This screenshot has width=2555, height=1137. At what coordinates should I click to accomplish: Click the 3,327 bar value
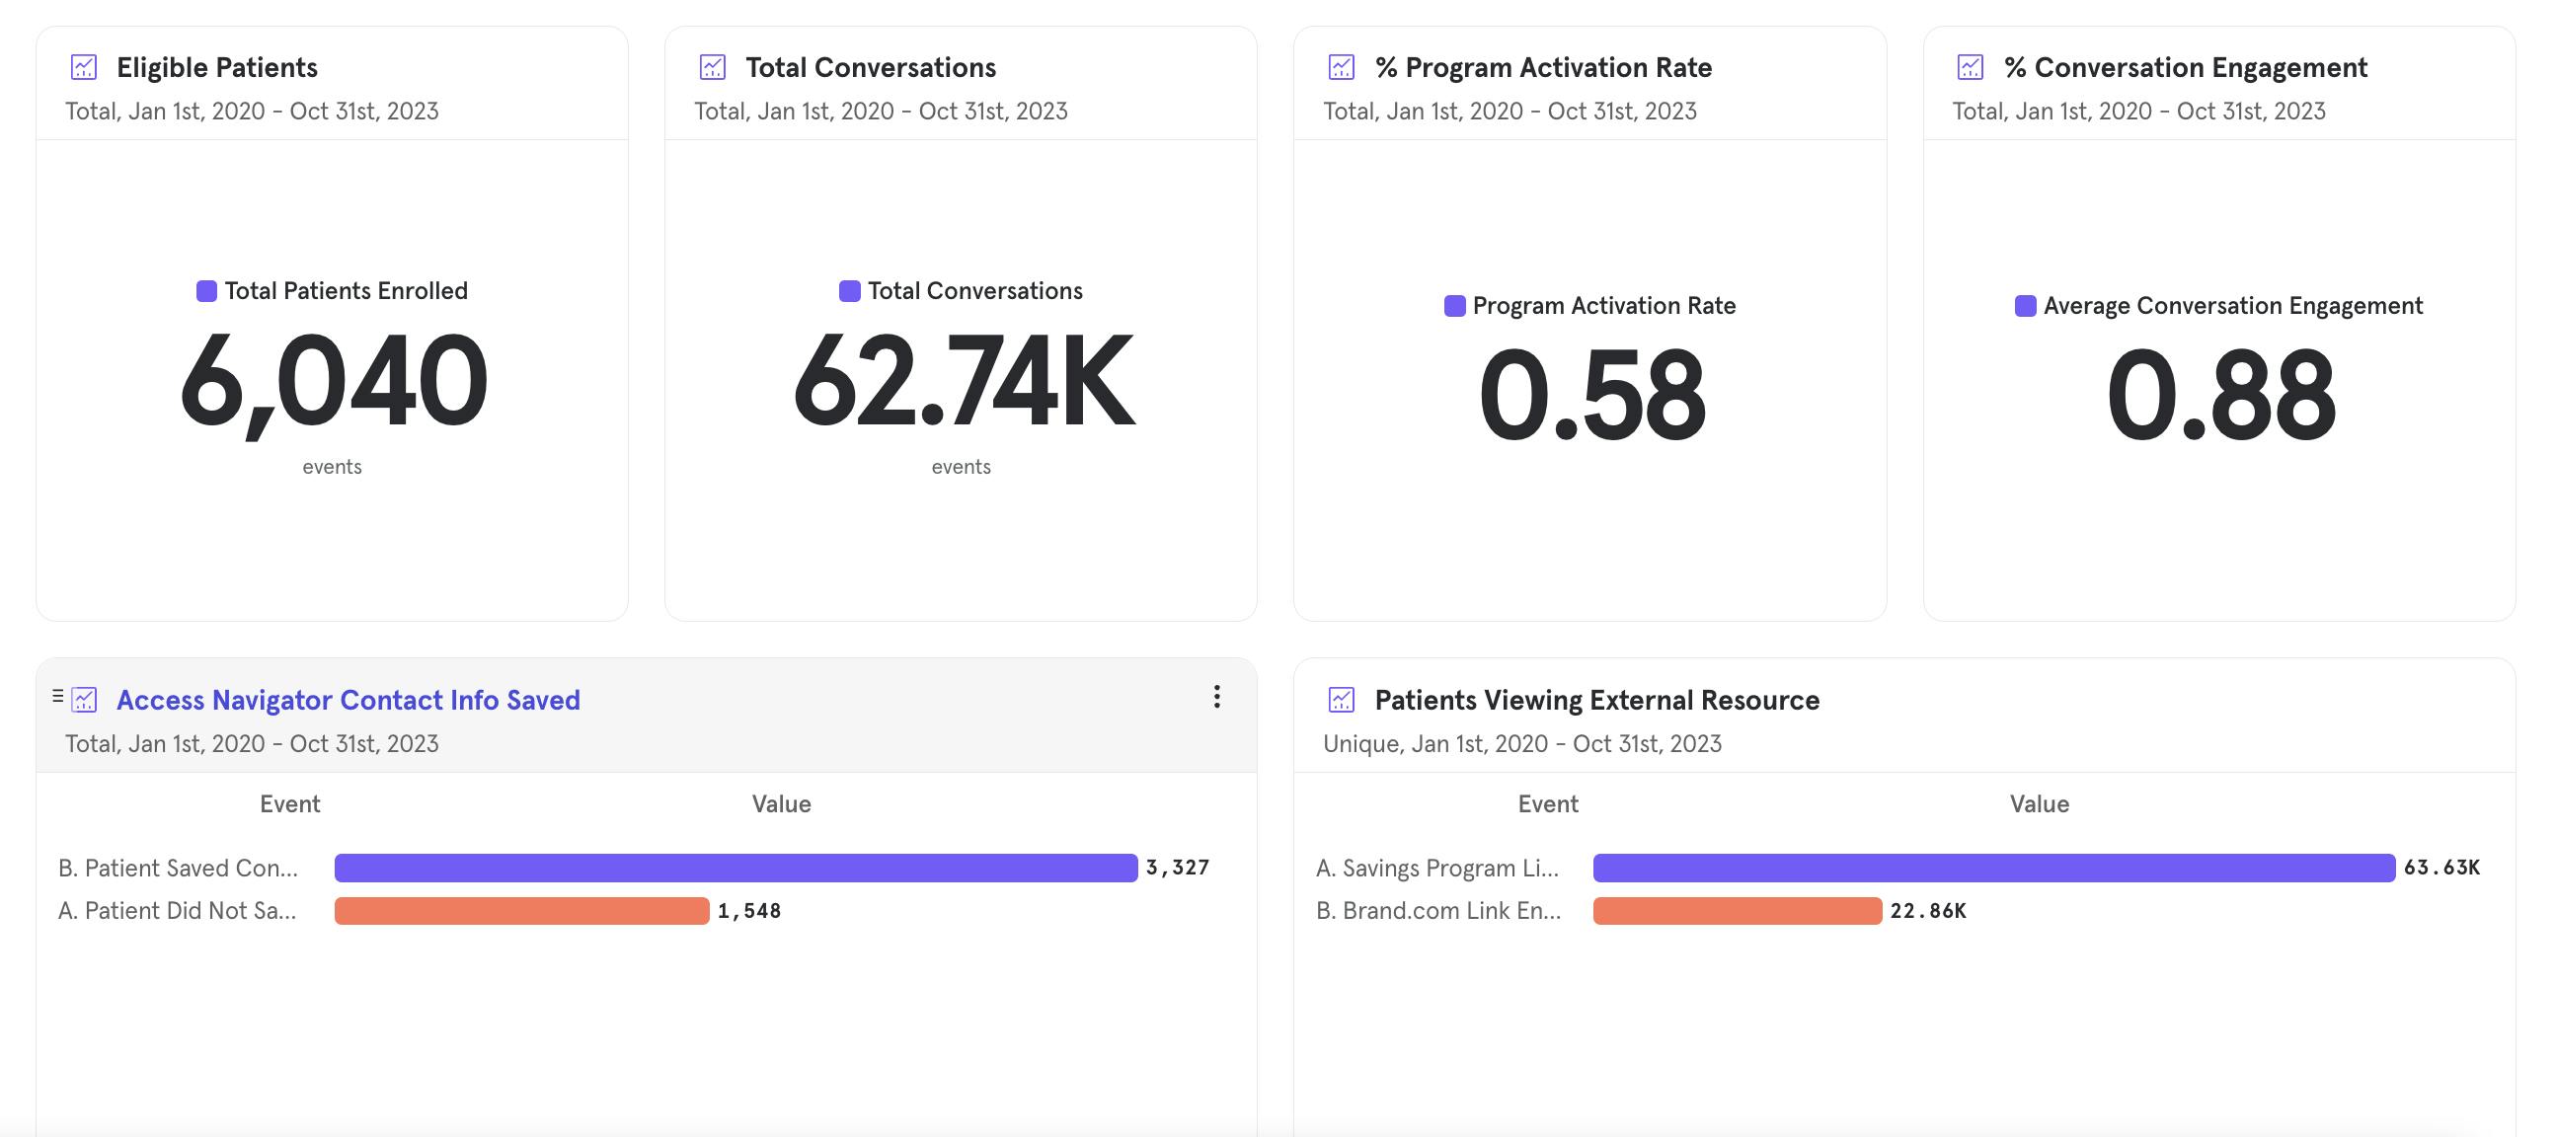[1178, 868]
